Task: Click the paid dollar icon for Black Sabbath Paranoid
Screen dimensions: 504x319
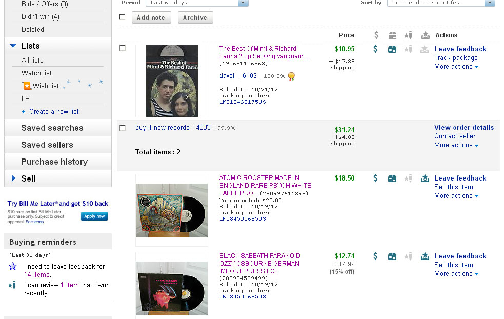Action: coord(375,256)
